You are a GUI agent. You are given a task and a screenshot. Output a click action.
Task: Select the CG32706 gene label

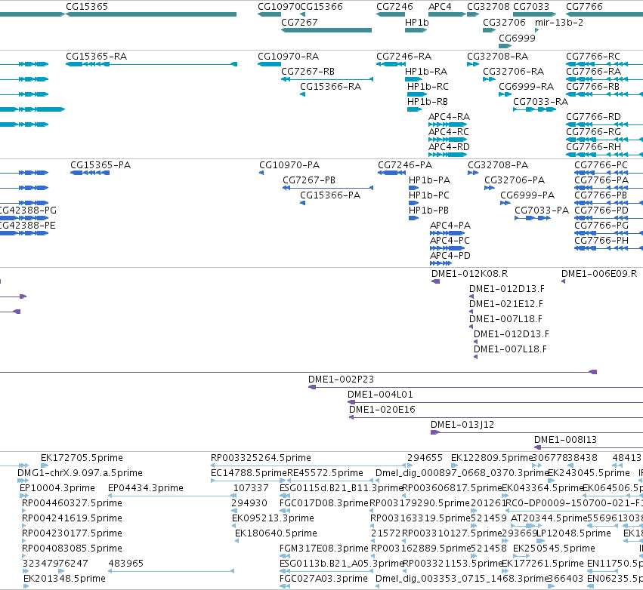coord(504,23)
